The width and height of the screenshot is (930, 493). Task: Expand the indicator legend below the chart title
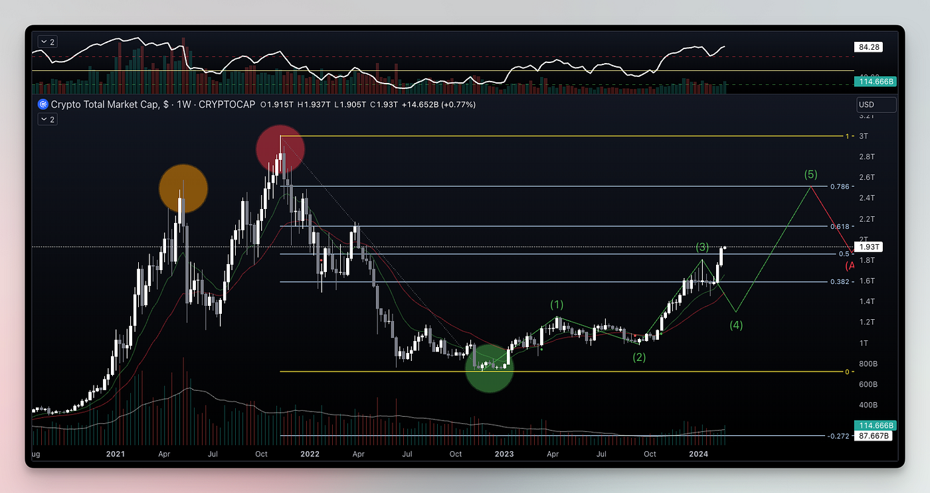(x=47, y=119)
